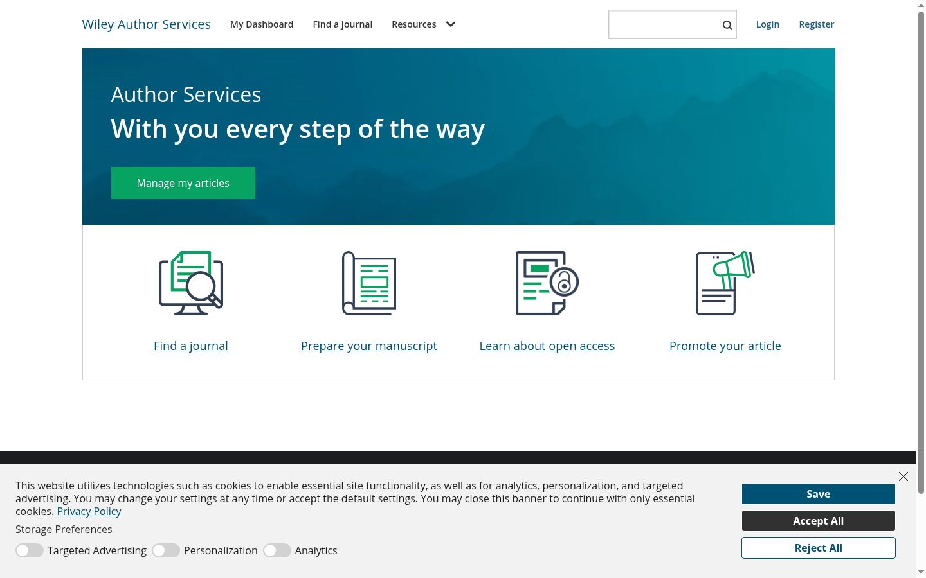Click the scrollbar up arrow
Screen dimensions: 926x578
[x=921, y=5]
